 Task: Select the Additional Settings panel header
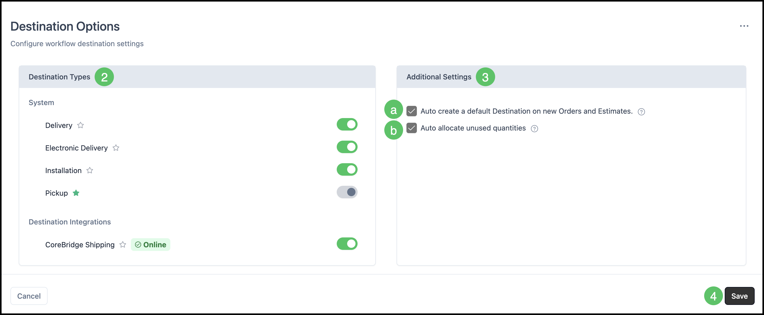(571, 77)
